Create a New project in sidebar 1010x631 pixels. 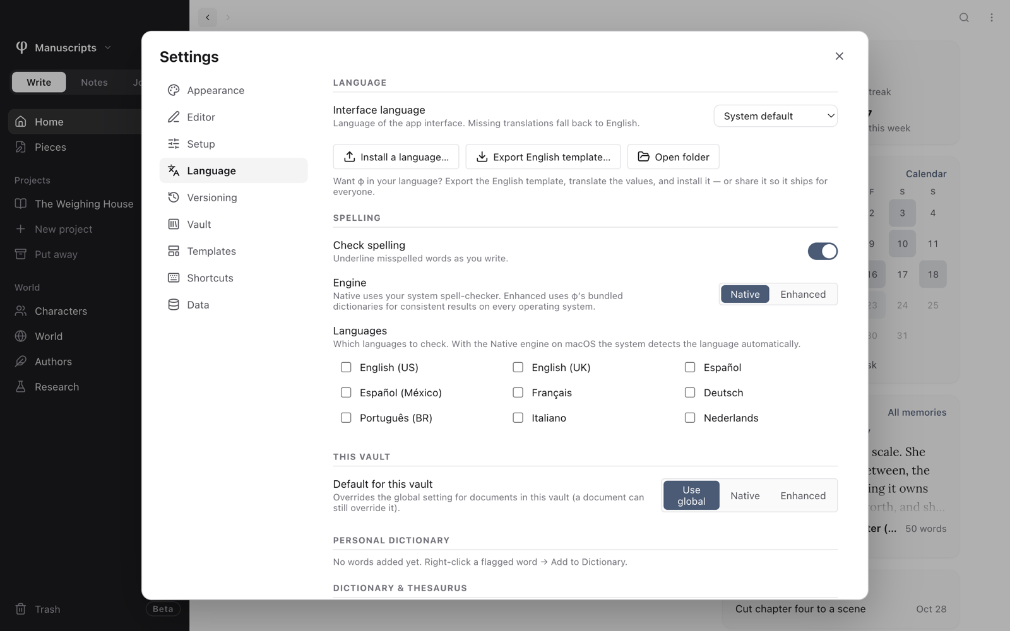[76, 229]
